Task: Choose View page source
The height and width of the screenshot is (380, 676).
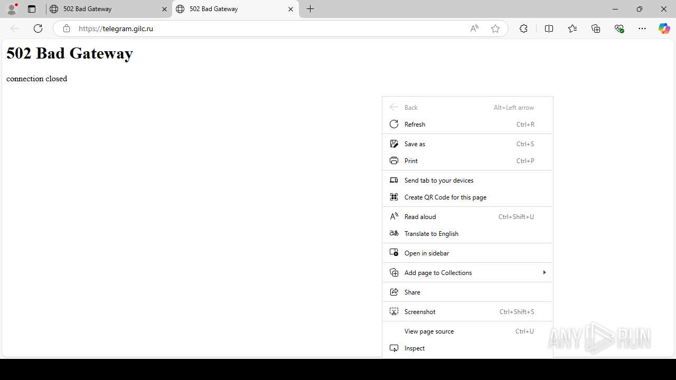Action: [x=467, y=331]
